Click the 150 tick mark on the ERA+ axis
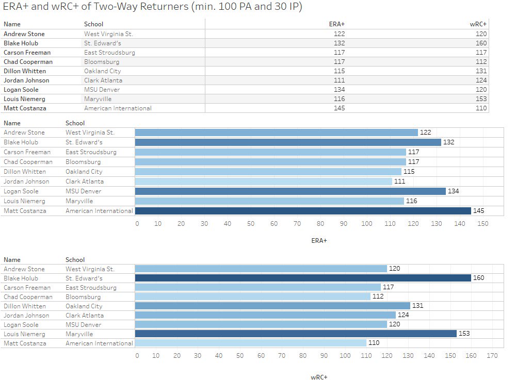The height and width of the screenshot is (380, 516). coord(483,223)
